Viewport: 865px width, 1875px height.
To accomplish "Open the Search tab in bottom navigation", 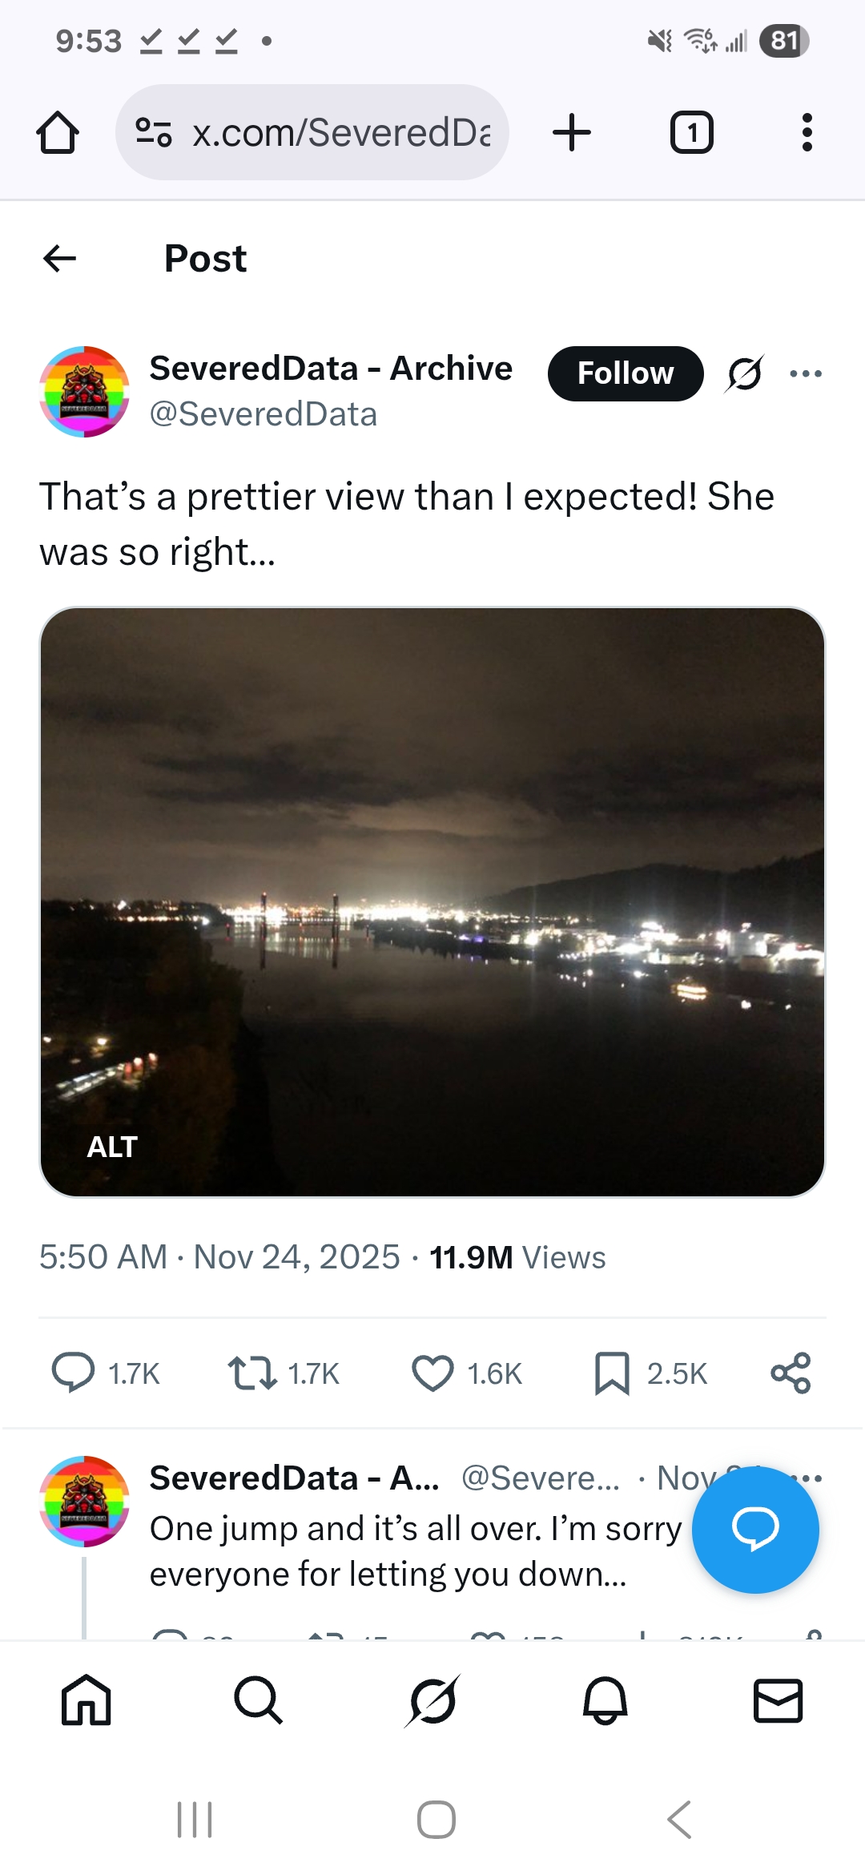I will (x=258, y=1700).
